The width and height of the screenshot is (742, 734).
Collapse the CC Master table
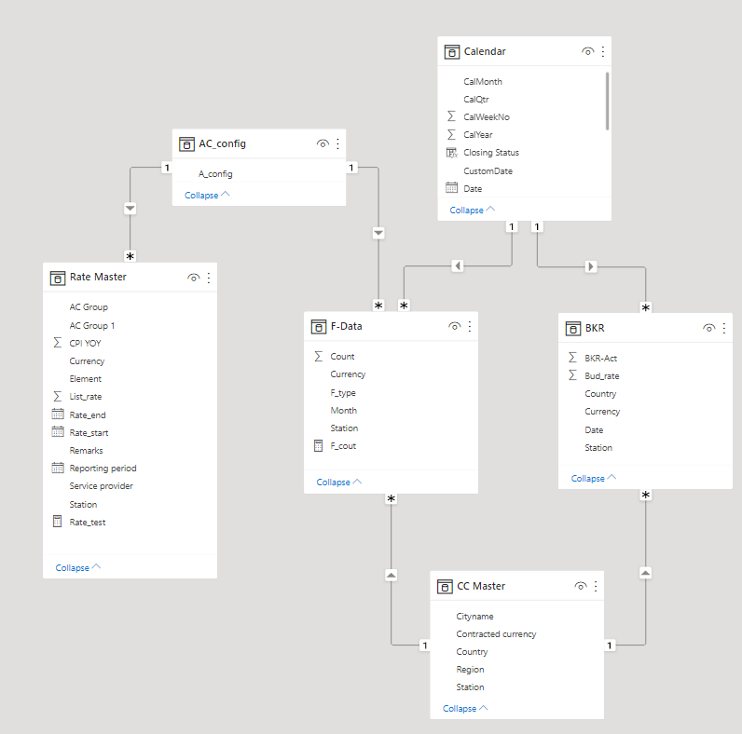(x=466, y=709)
